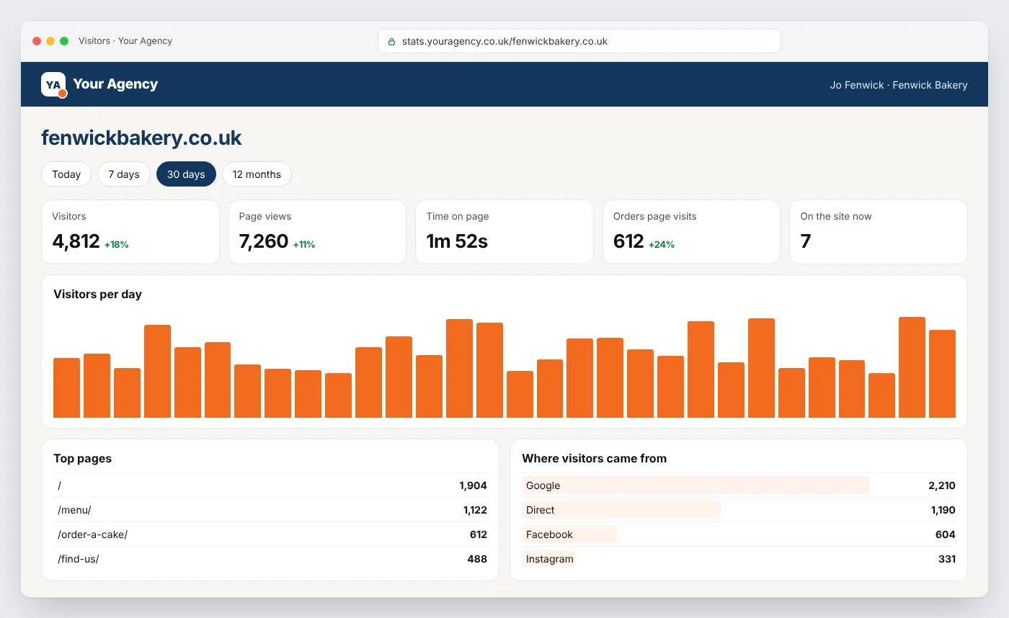The image size is (1009, 618).
Task: Open the /order-a-cake/ page row
Action: pos(270,534)
